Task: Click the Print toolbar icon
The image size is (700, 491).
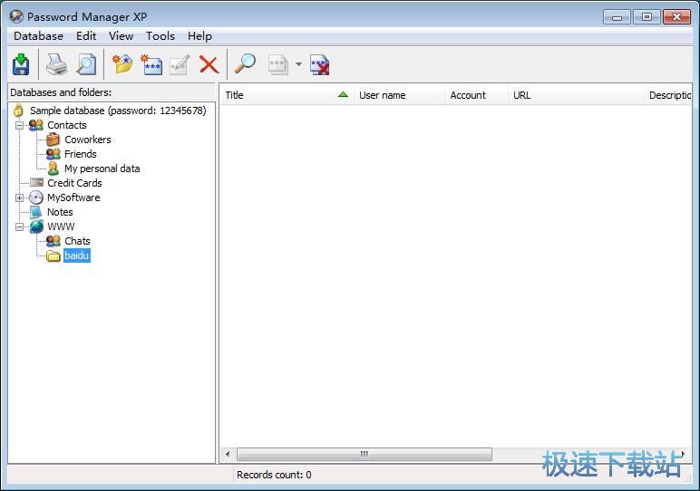Action: (56, 64)
